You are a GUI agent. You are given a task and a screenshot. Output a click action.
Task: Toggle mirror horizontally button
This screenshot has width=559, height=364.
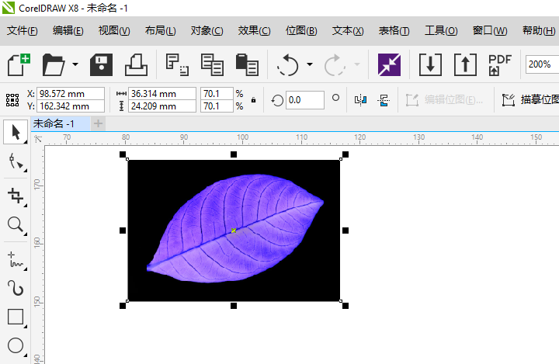(360, 100)
